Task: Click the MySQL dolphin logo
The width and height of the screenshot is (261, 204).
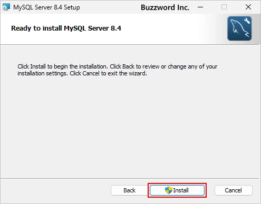Action: click(239, 28)
